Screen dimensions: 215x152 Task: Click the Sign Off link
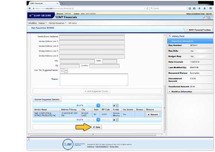pos(209,14)
